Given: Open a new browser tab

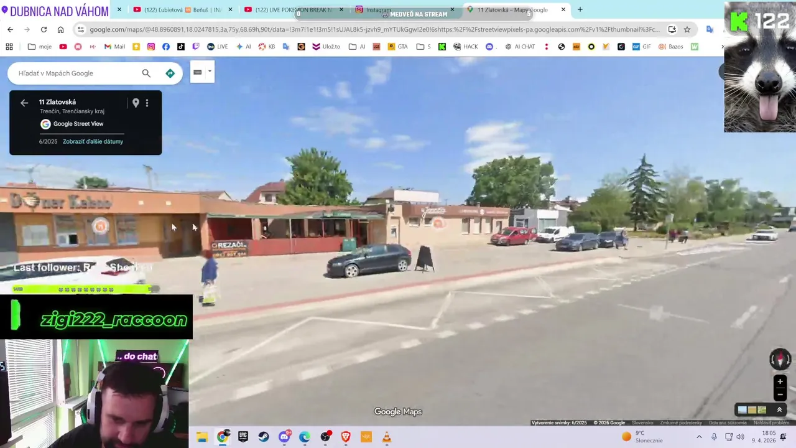Looking at the screenshot, I should (x=580, y=10).
